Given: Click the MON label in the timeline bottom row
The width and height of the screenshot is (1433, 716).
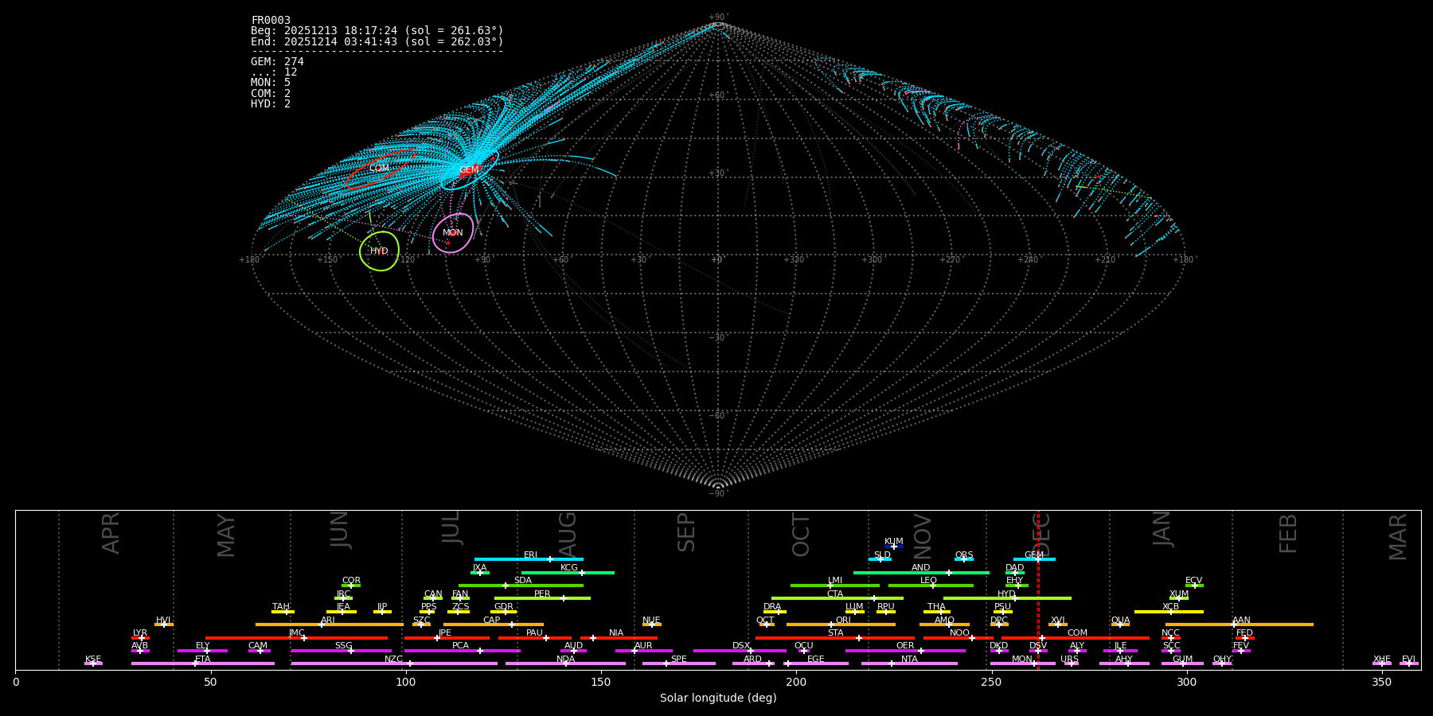Looking at the screenshot, I should tap(1022, 660).
